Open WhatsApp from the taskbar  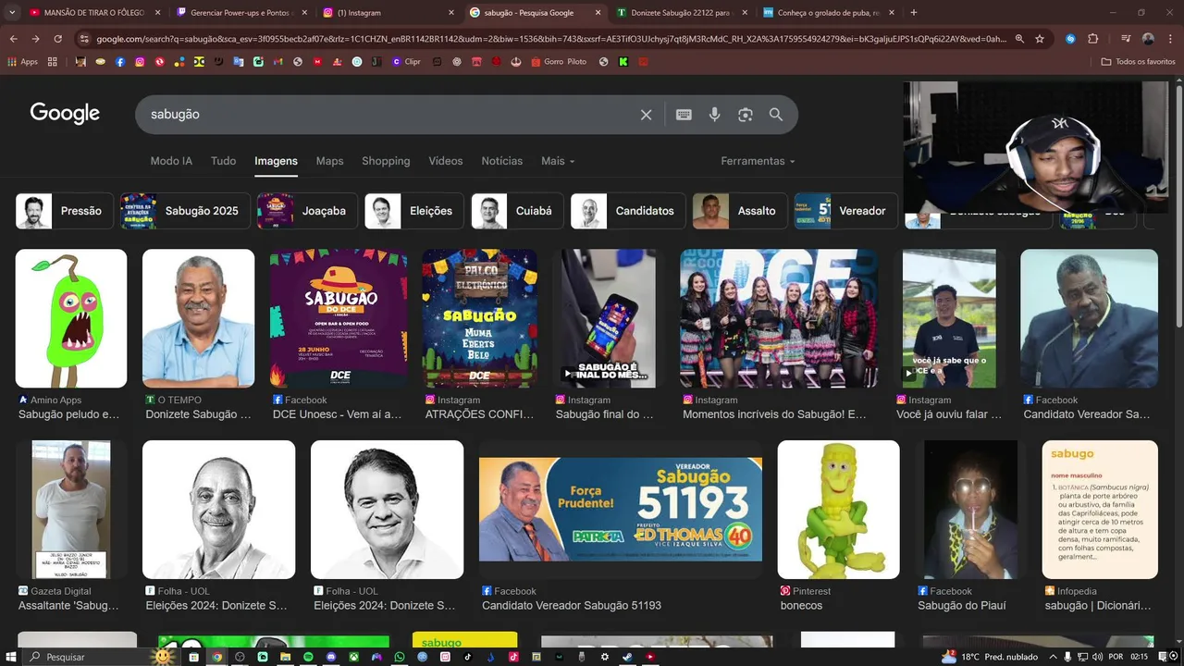coord(400,657)
